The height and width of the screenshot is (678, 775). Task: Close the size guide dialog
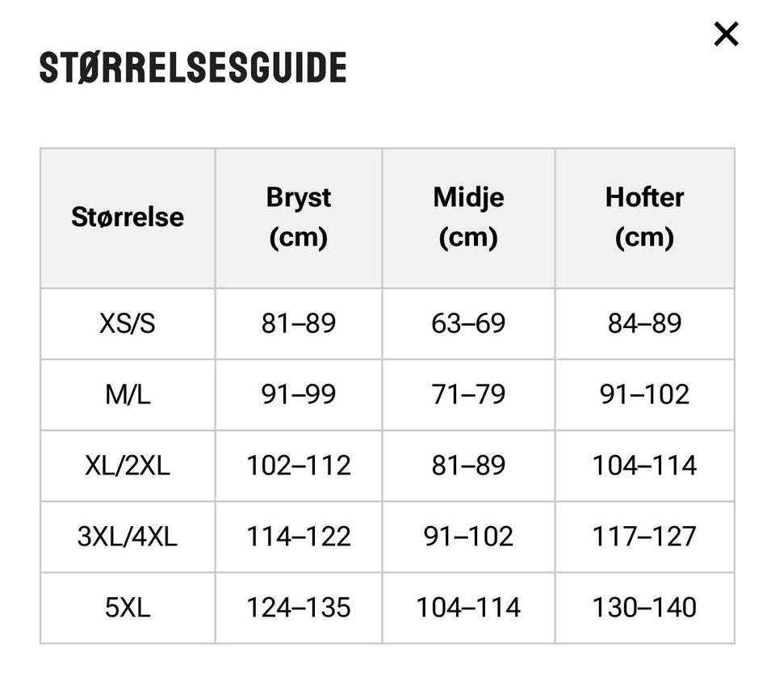(x=726, y=34)
